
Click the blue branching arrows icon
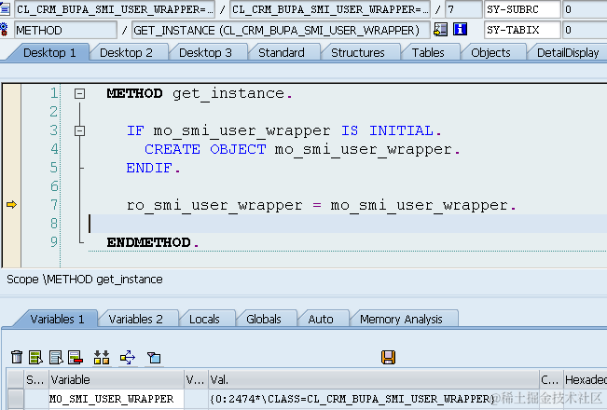(x=128, y=357)
